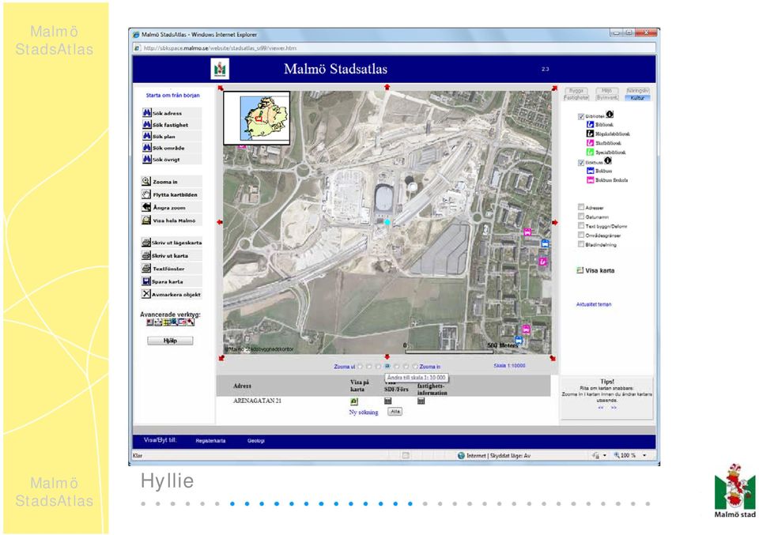759x535 pixels.
Task: Click the Alla button
Action: pyautogui.click(x=395, y=412)
